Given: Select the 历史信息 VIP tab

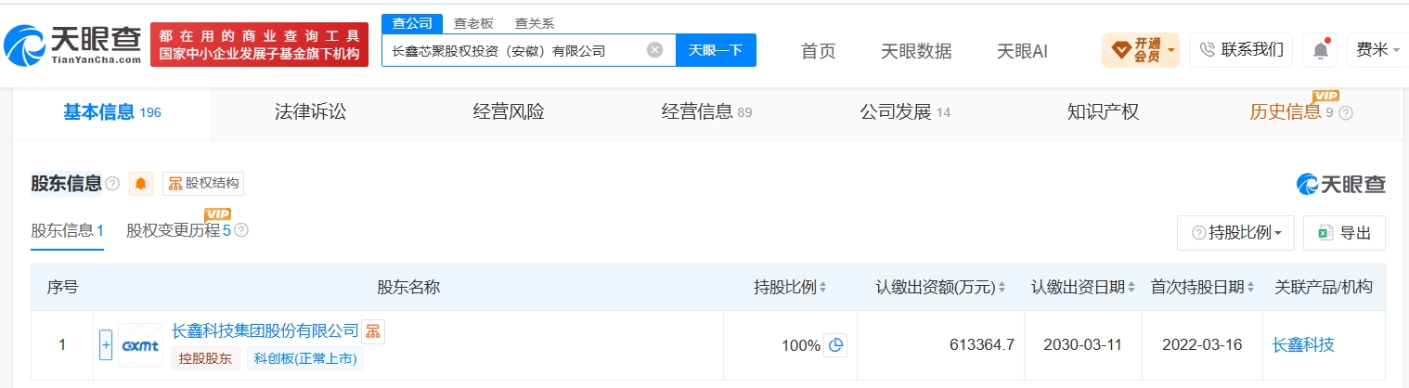Looking at the screenshot, I should click(1300, 112).
